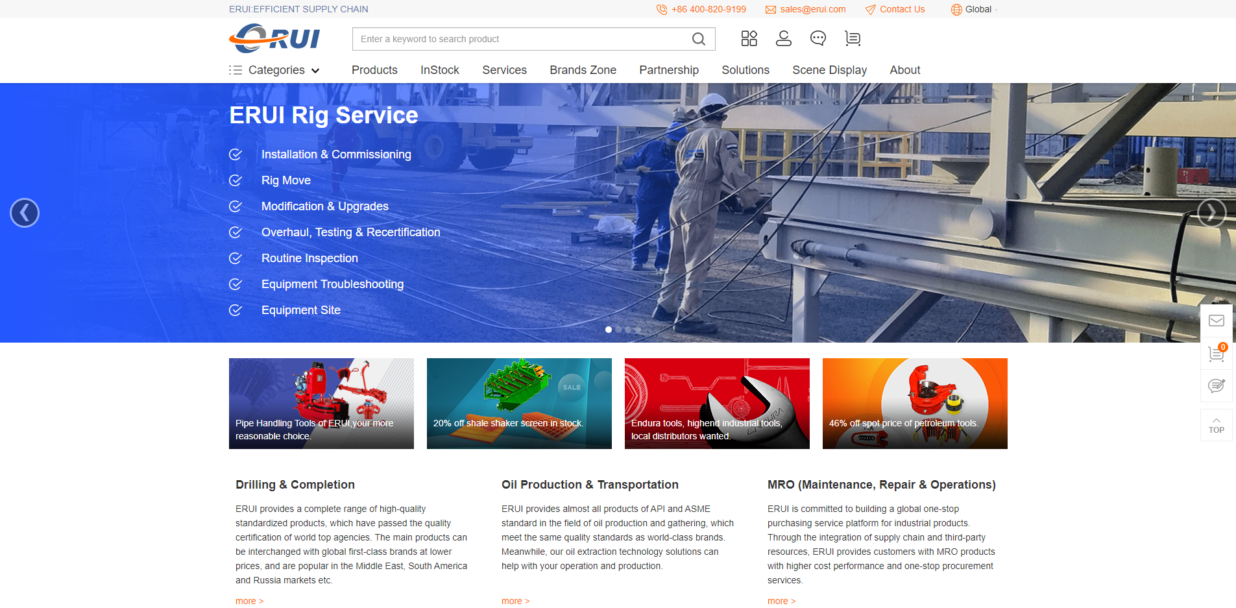Open the Pipe Handling Tools promo card

tap(321, 404)
